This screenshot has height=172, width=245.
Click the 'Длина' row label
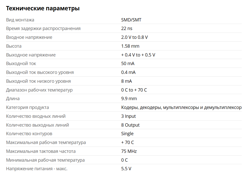click(13, 99)
